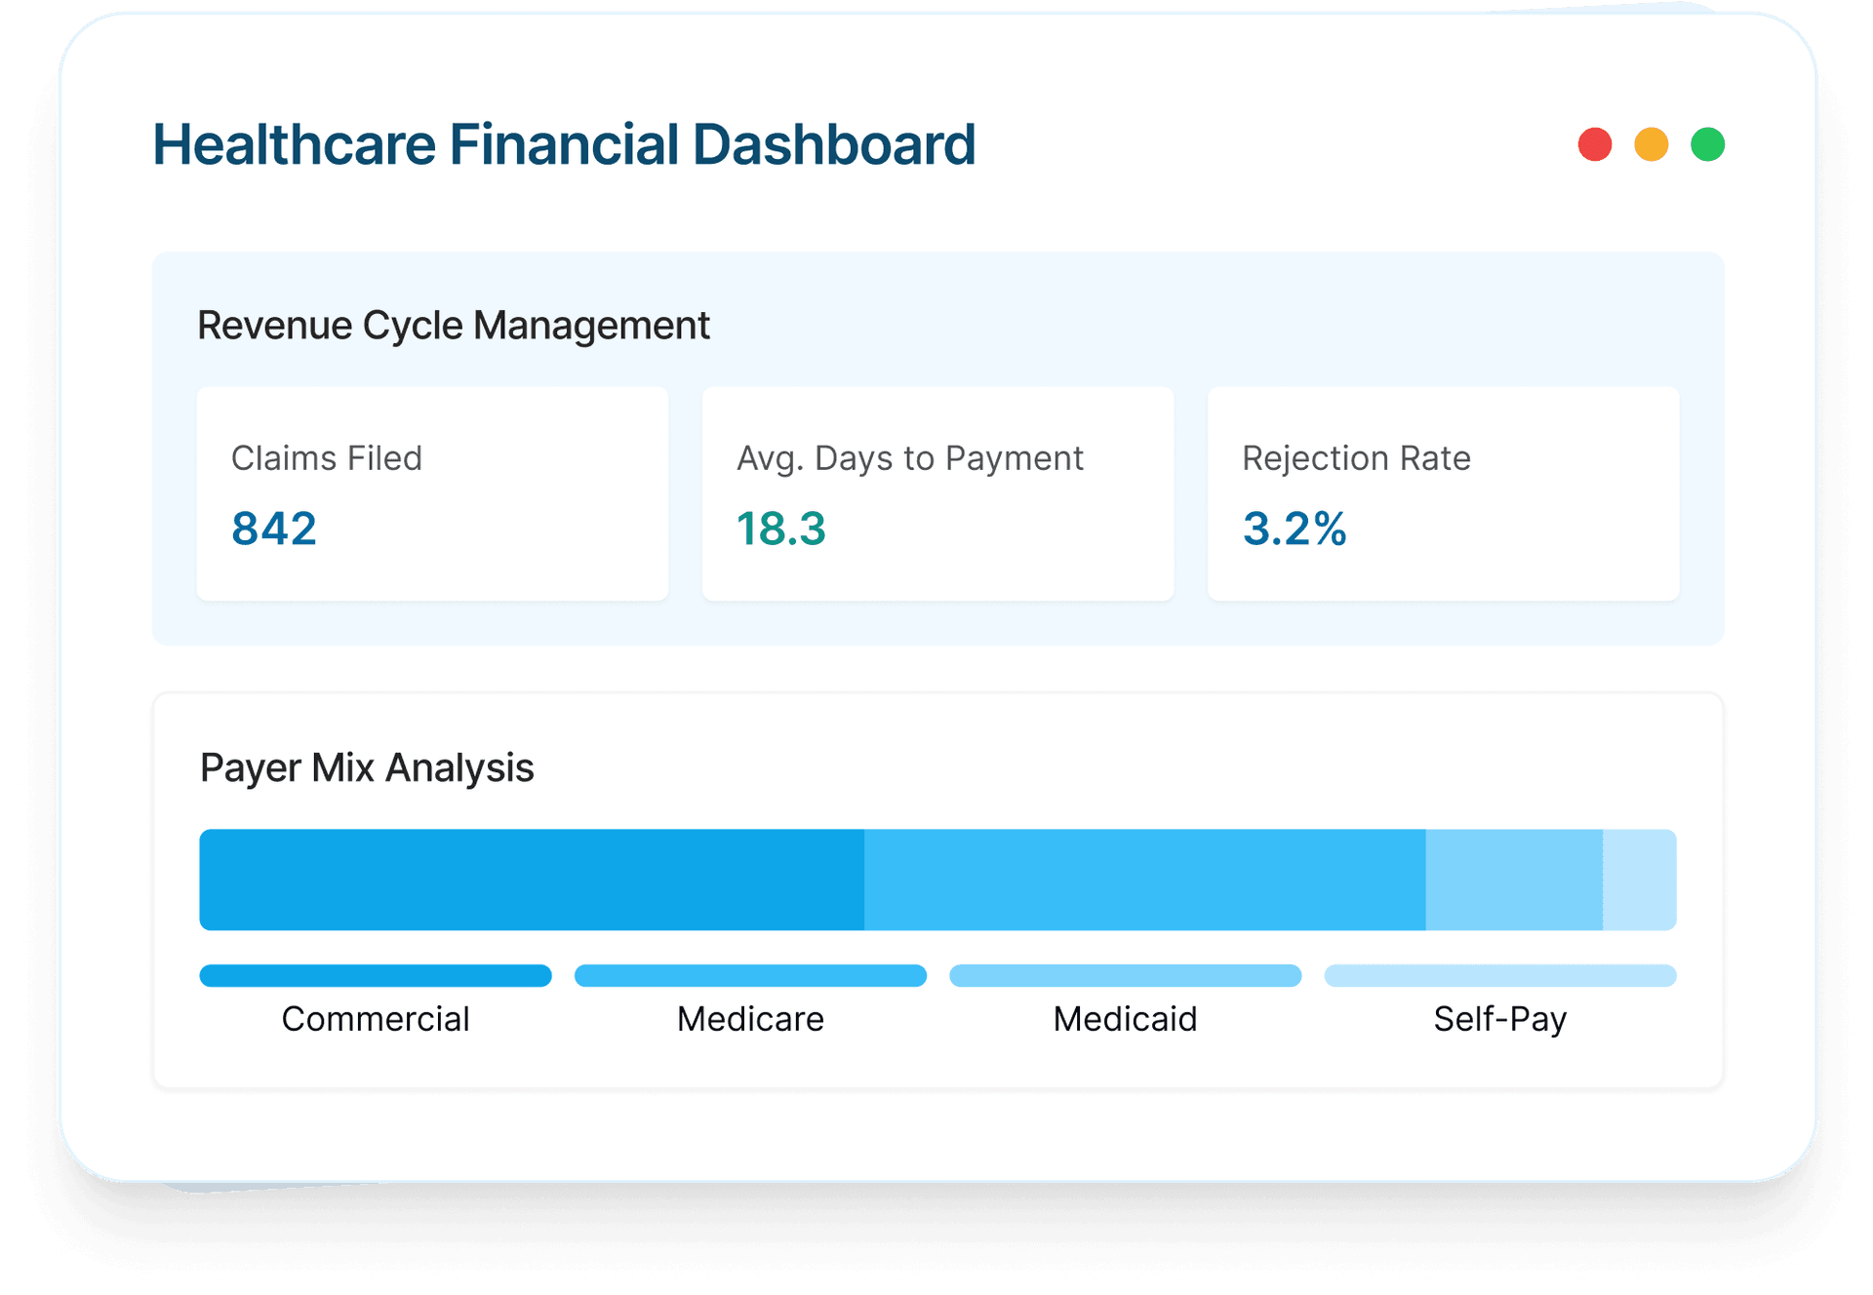Click the Healthcare Financial Dashboard title
The height and width of the screenshot is (1295, 1873).
[x=564, y=144]
